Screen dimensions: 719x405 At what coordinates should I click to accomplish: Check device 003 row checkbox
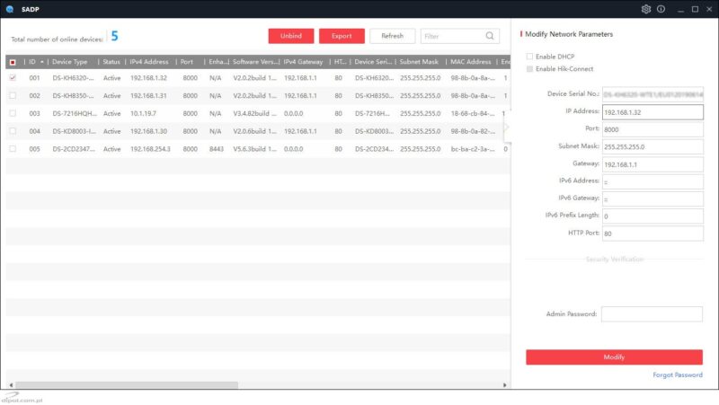(x=13, y=113)
